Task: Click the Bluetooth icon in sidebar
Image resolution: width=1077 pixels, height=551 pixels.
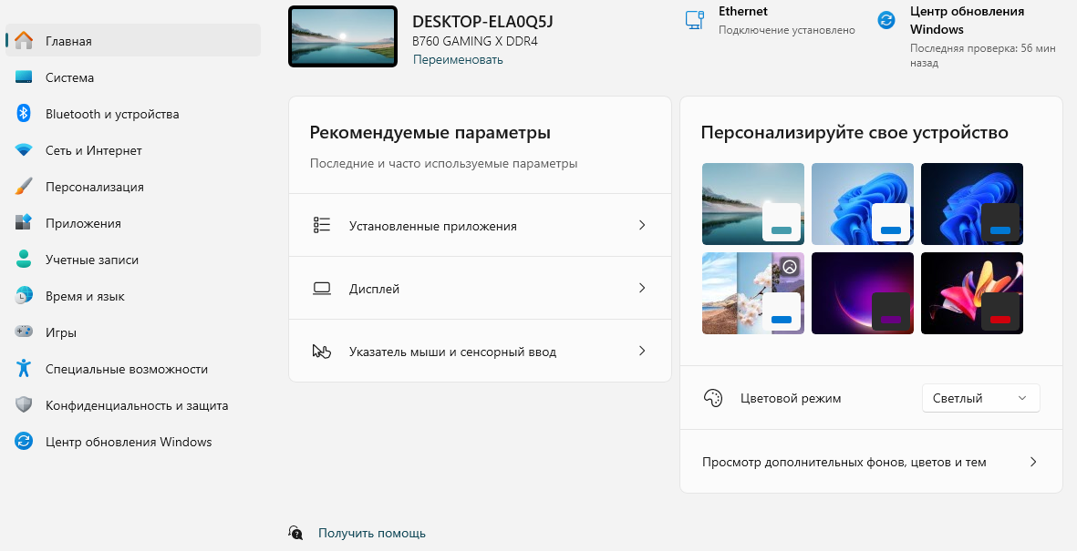Action: click(x=24, y=114)
